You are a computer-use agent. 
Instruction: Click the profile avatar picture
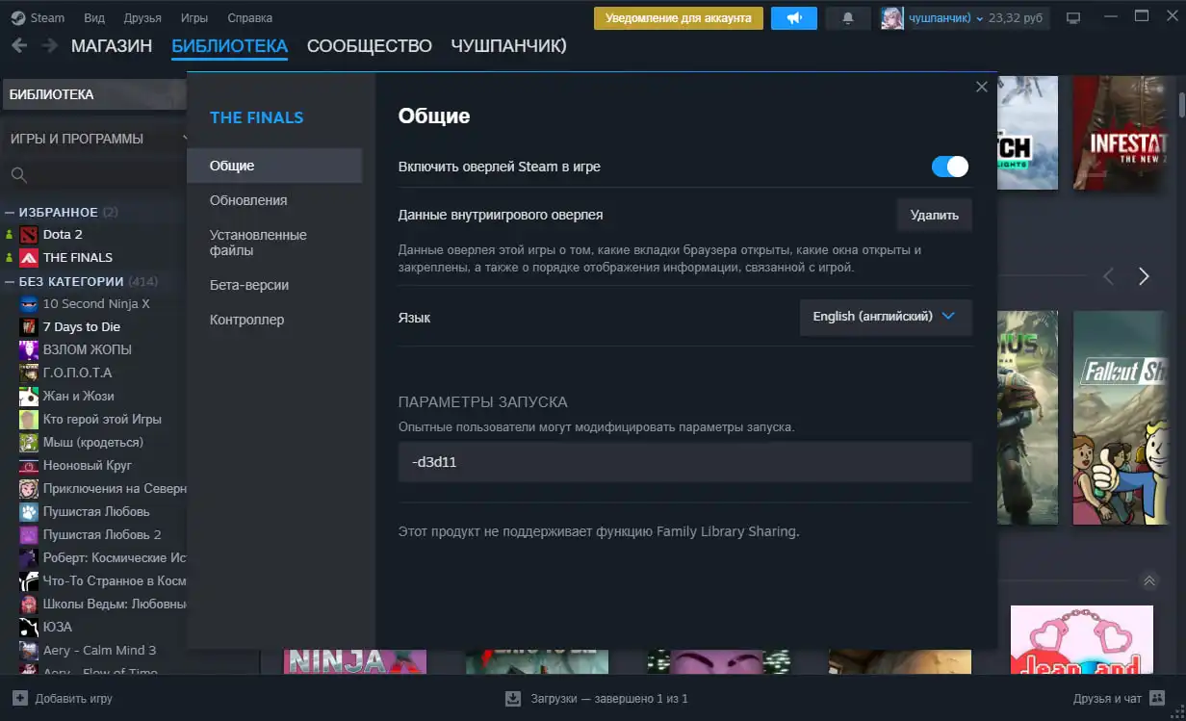click(x=892, y=18)
